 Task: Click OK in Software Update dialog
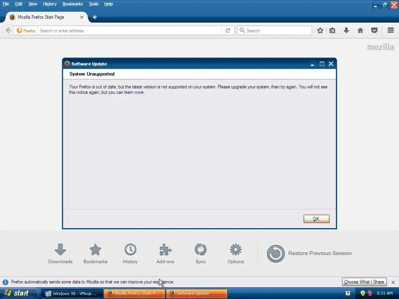tap(316, 219)
